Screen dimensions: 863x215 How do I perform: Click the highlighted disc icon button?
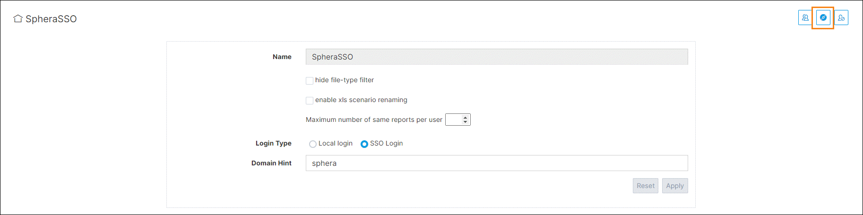[x=823, y=18]
